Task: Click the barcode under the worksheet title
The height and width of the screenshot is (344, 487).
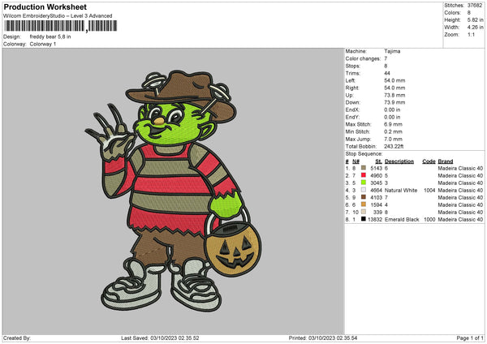Action: point(60,26)
